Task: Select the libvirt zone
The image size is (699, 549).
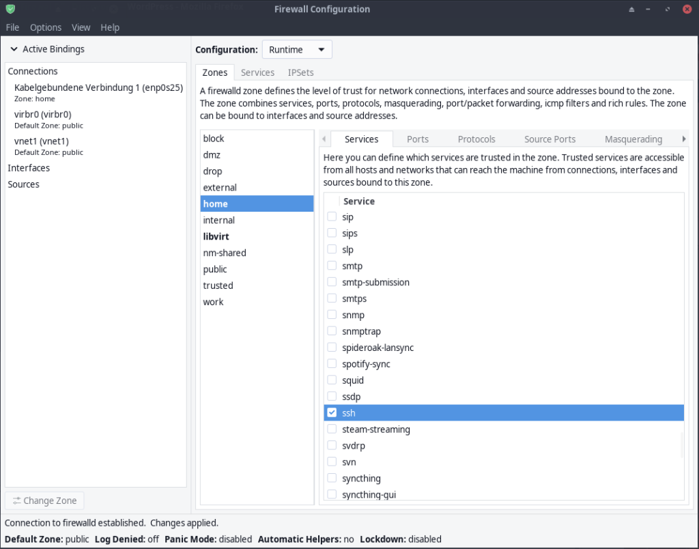Action: (x=216, y=236)
